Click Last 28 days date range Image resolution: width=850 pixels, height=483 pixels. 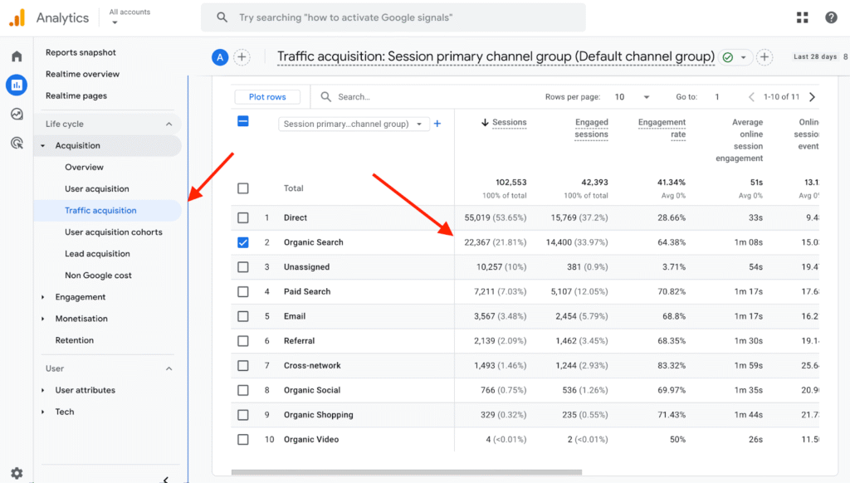[815, 57]
